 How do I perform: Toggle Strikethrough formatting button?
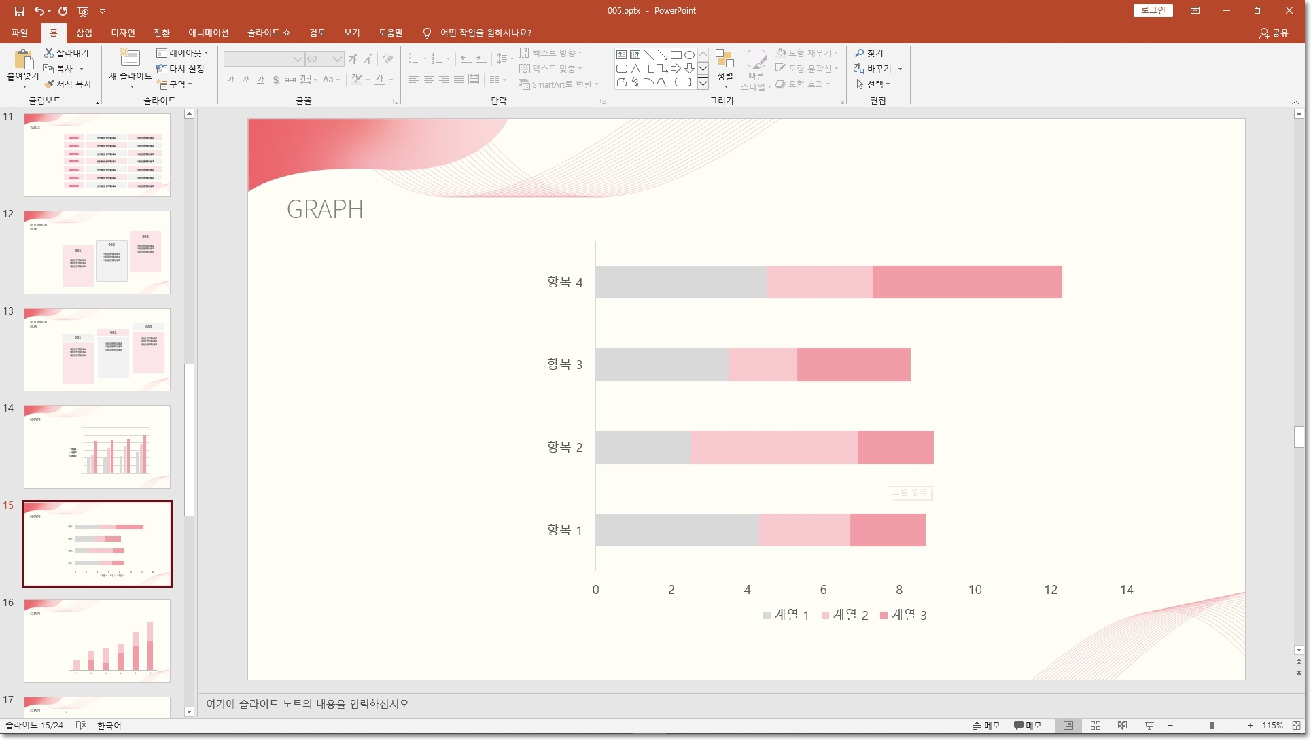coord(290,80)
